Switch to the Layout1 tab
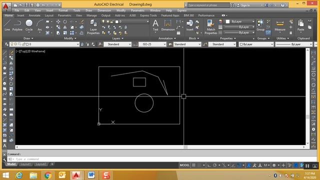 (x=25, y=164)
